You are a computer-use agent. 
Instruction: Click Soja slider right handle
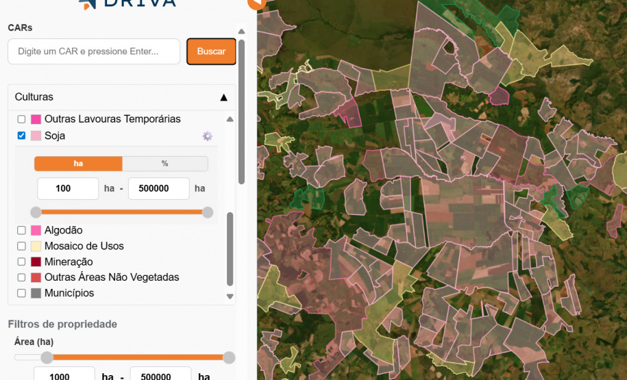208,212
